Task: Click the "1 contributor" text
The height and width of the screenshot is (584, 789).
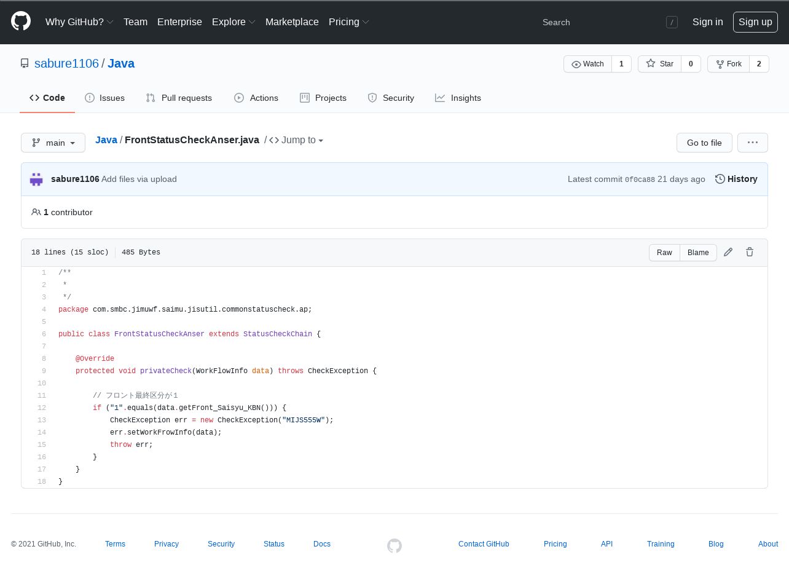Action: pos(68,212)
